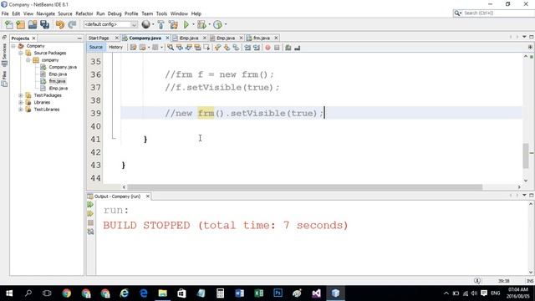The width and height of the screenshot is (535, 301).
Task: Close the Company.java tab
Action: (167, 38)
